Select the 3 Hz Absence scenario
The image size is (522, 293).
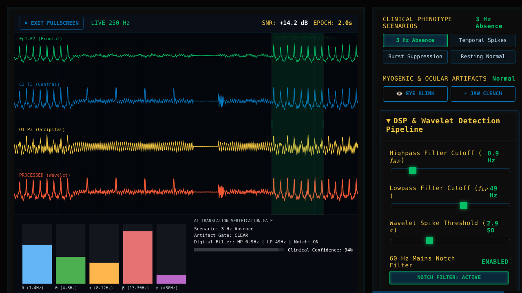point(415,40)
